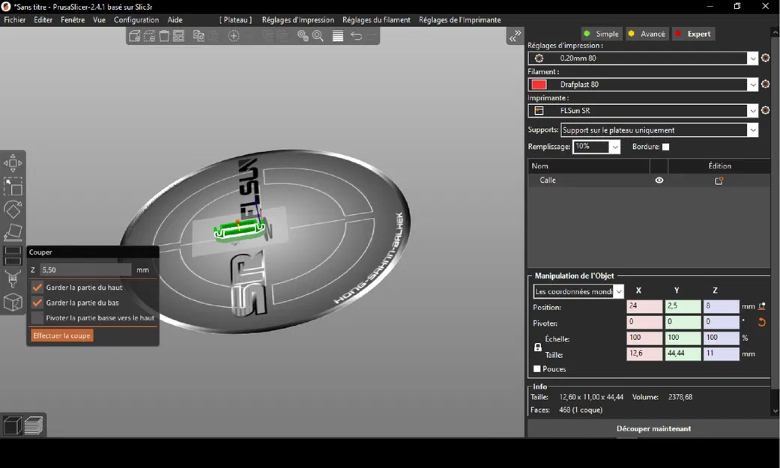
Task: Switch to Réglages du filament tab
Action: (x=376, y=20)
